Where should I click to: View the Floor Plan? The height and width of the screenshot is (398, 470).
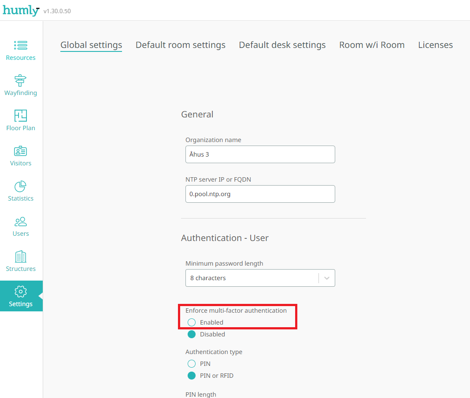tap(20, 120)
